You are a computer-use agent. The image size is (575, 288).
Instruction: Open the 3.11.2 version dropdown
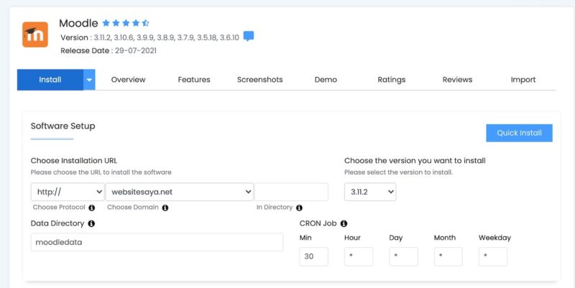[x=369, y=192]
